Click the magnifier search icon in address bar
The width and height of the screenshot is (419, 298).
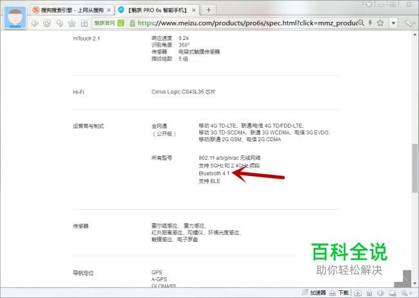[x=361, y=23]
